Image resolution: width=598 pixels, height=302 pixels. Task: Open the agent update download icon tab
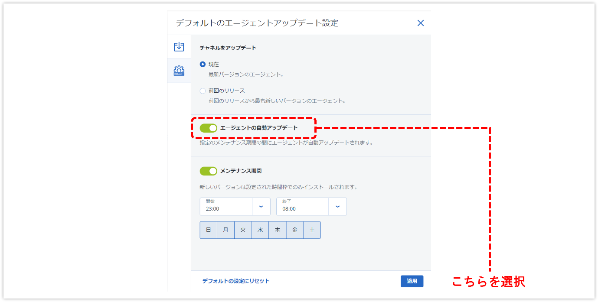tap(179, 47)
